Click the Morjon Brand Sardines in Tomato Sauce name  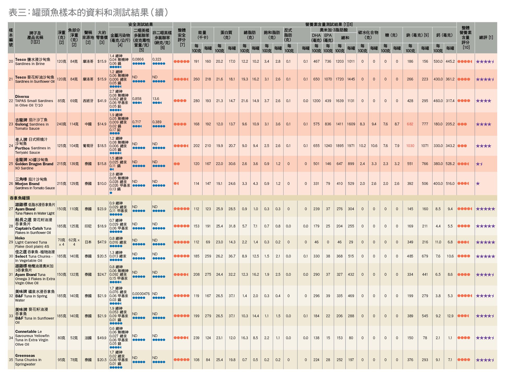[x=35, y=184]
